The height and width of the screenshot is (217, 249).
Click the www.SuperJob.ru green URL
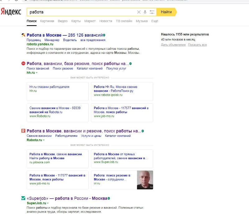106,162
